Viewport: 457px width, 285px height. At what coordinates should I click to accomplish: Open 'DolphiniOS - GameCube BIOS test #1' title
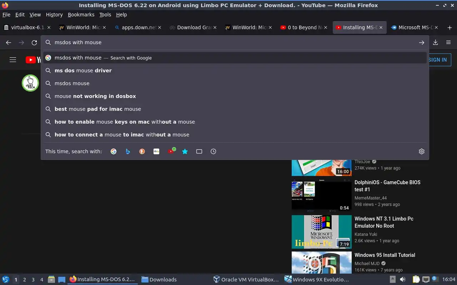pos(387,186)
